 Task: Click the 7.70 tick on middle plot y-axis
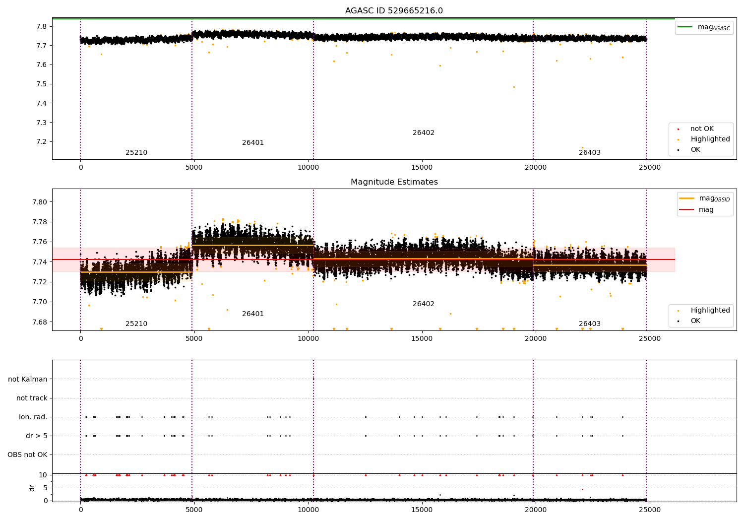tap(40, 302)
